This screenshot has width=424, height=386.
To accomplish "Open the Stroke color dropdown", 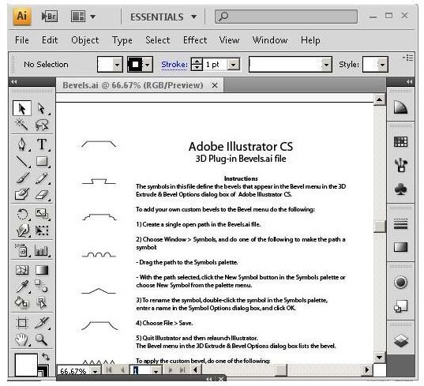I will pyautogui.click(x=148, y=65).
